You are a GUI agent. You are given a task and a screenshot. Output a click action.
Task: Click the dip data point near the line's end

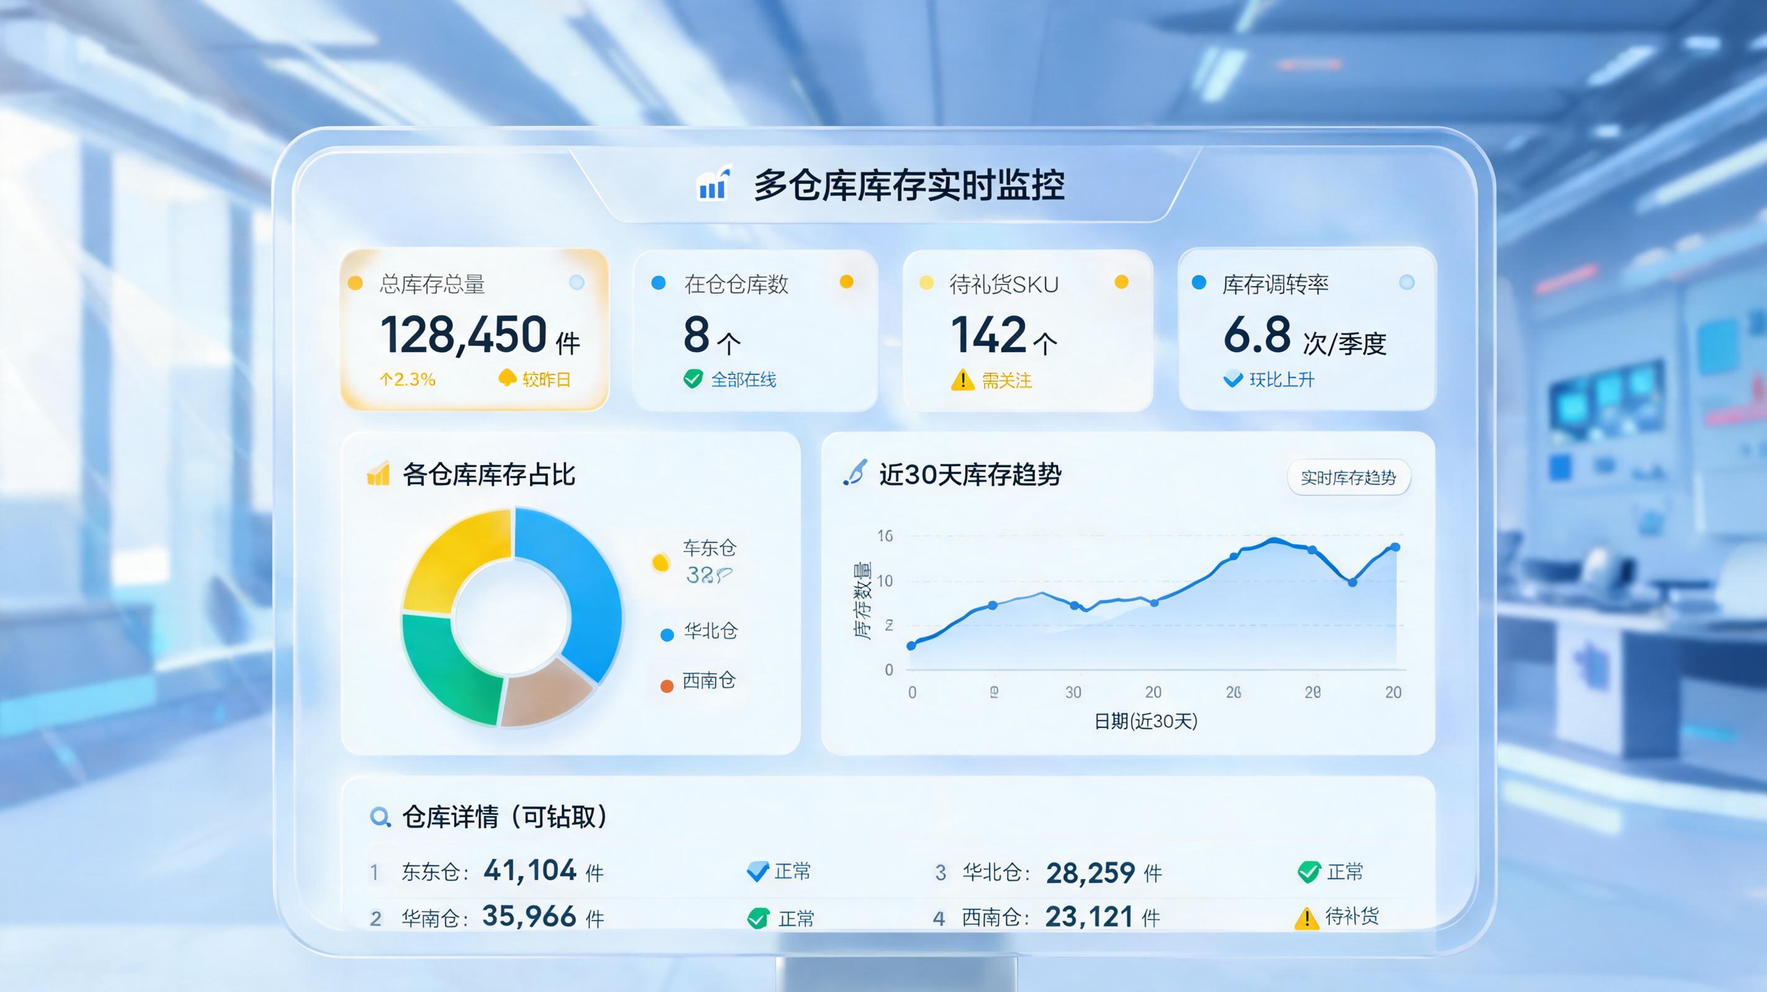(1352, 582)
